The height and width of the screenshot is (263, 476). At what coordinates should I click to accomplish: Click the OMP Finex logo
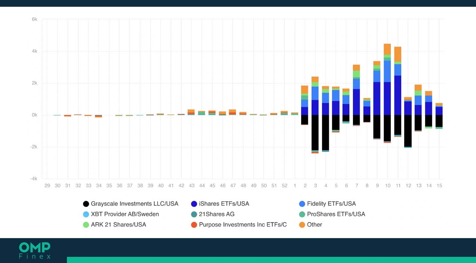pos(35,250)
